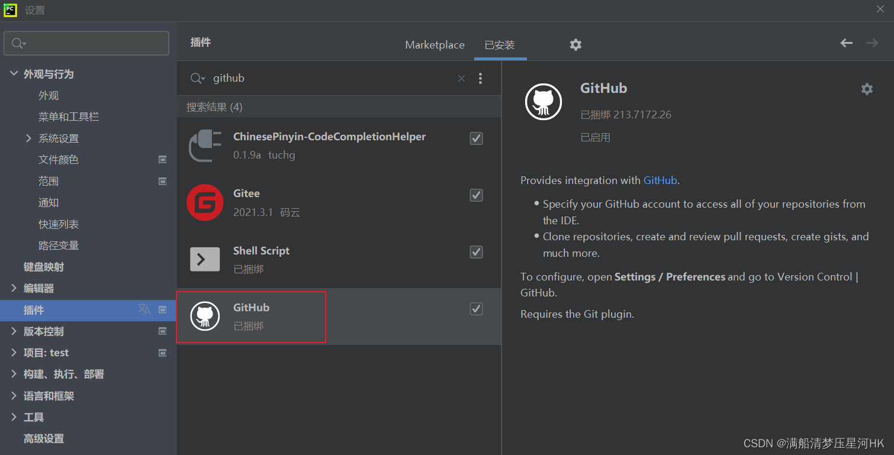Expand the 语言和框架 section
Screen dimensions: 894x455
pos(14,396)
